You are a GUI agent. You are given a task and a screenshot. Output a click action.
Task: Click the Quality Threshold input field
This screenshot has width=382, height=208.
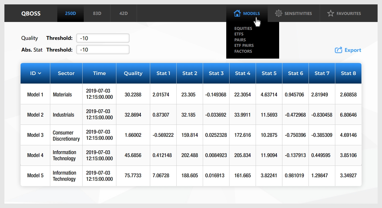[x=103, y=38]
